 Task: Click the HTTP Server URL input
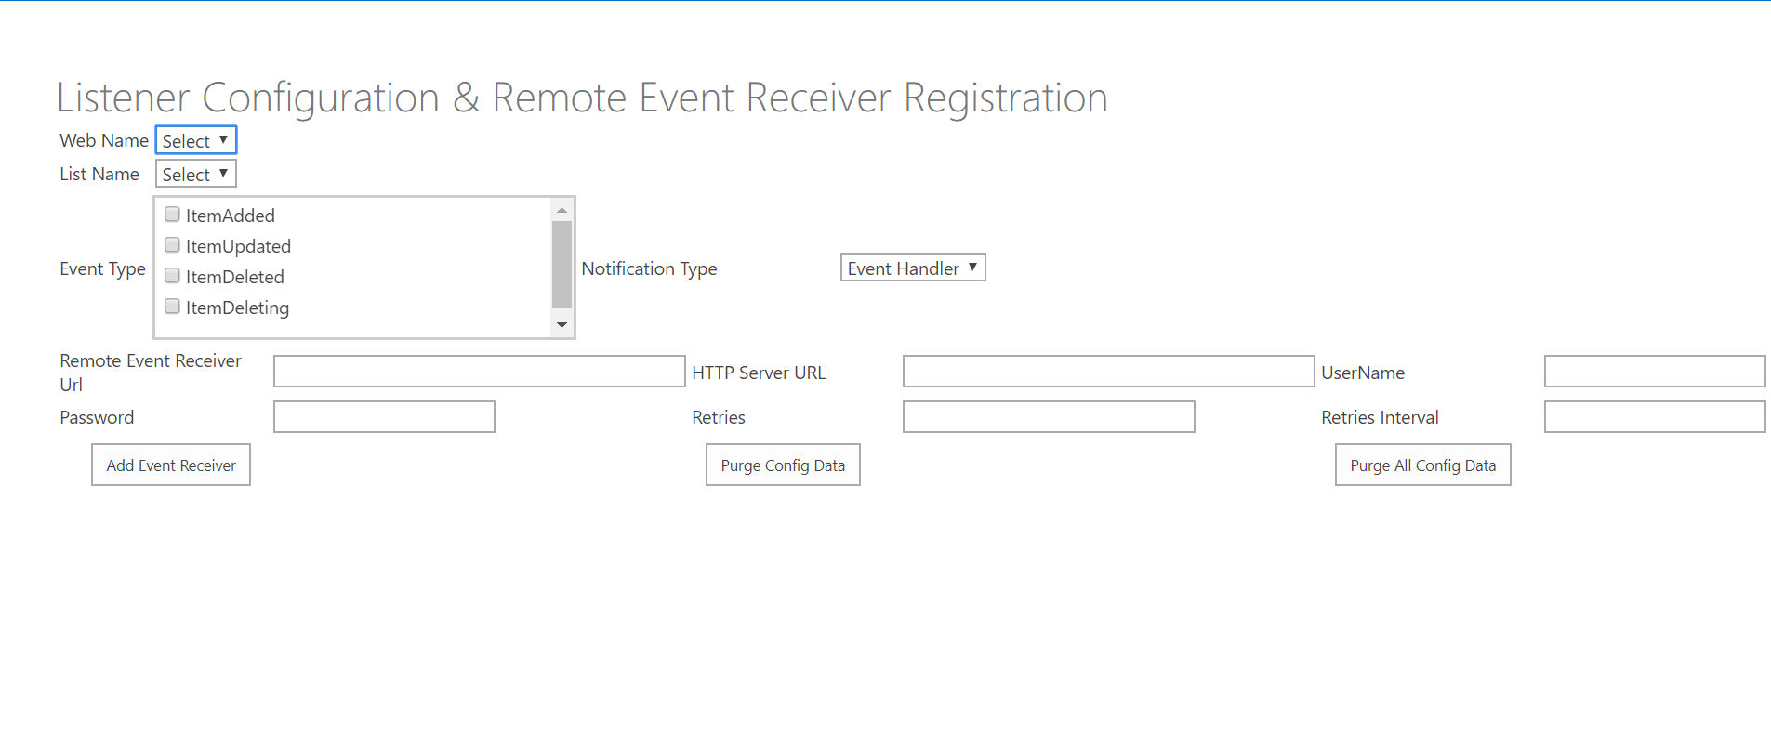1108,371
